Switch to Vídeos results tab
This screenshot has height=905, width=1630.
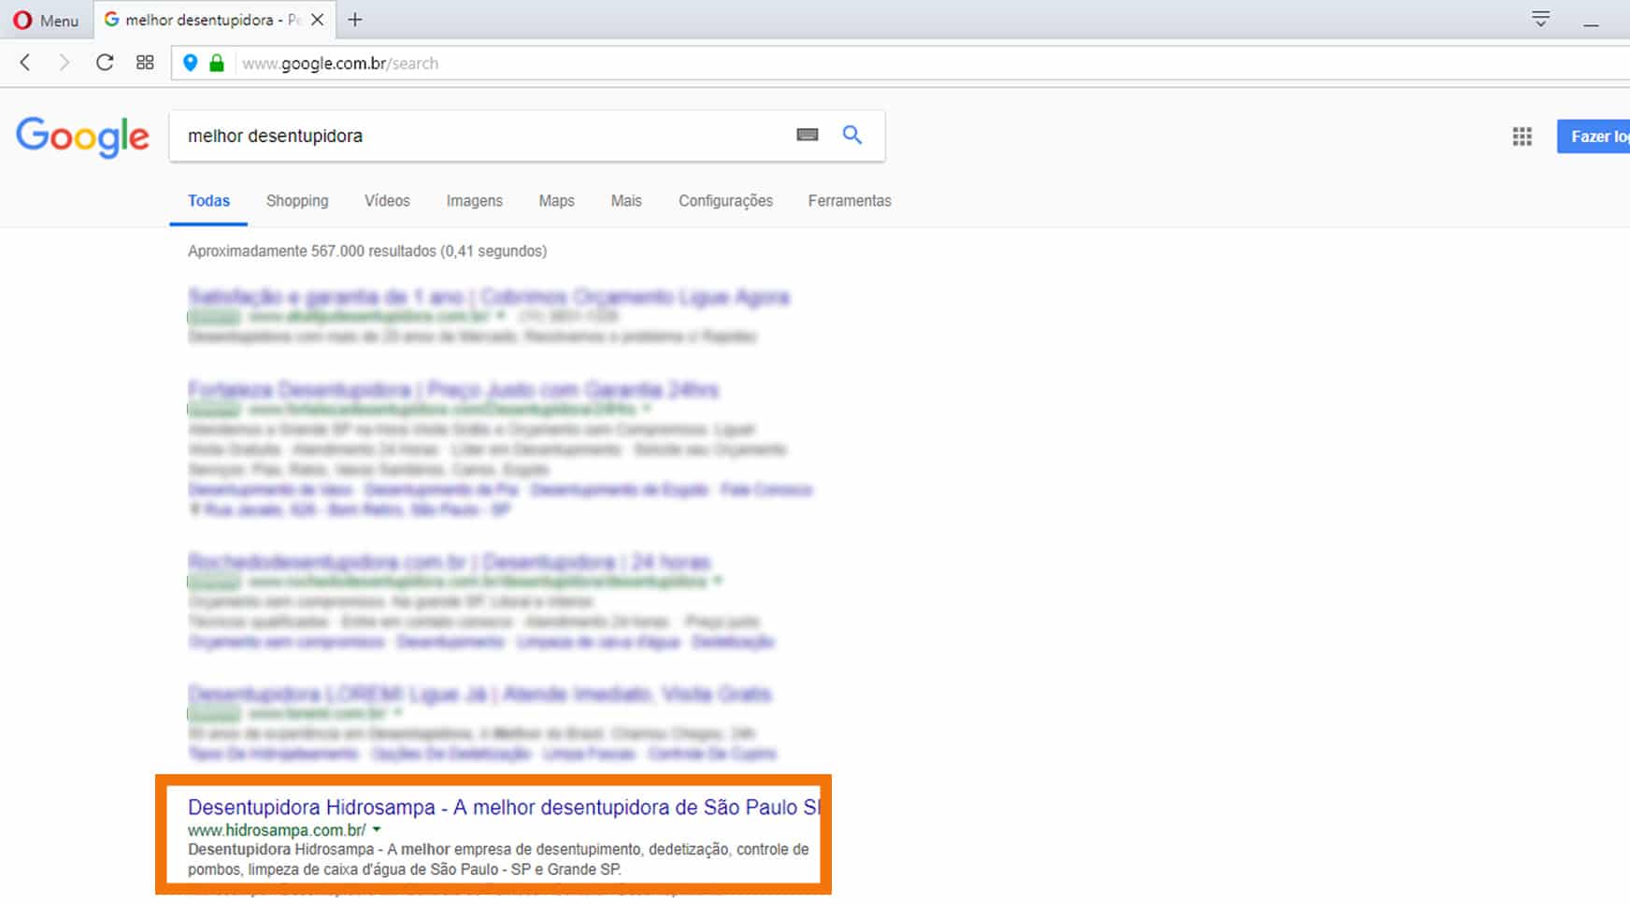tap(387, 201)
